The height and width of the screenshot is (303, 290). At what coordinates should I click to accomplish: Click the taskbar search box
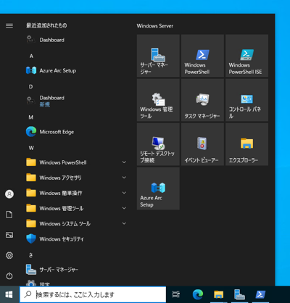(93, 294)
